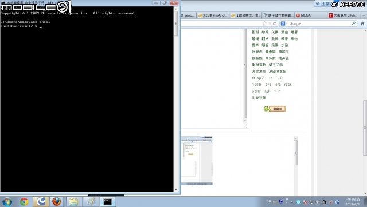Screen dimensions: 367x207
Task: Click the search magnifier in Firefox
Action: (x=354, y=23)
